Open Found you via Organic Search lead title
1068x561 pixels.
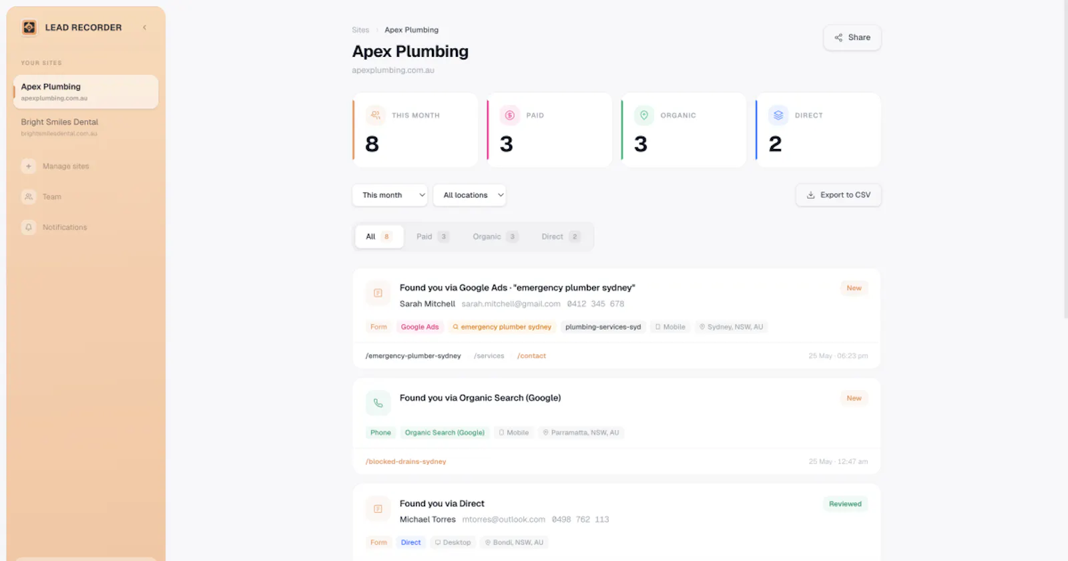coord(480,398)
